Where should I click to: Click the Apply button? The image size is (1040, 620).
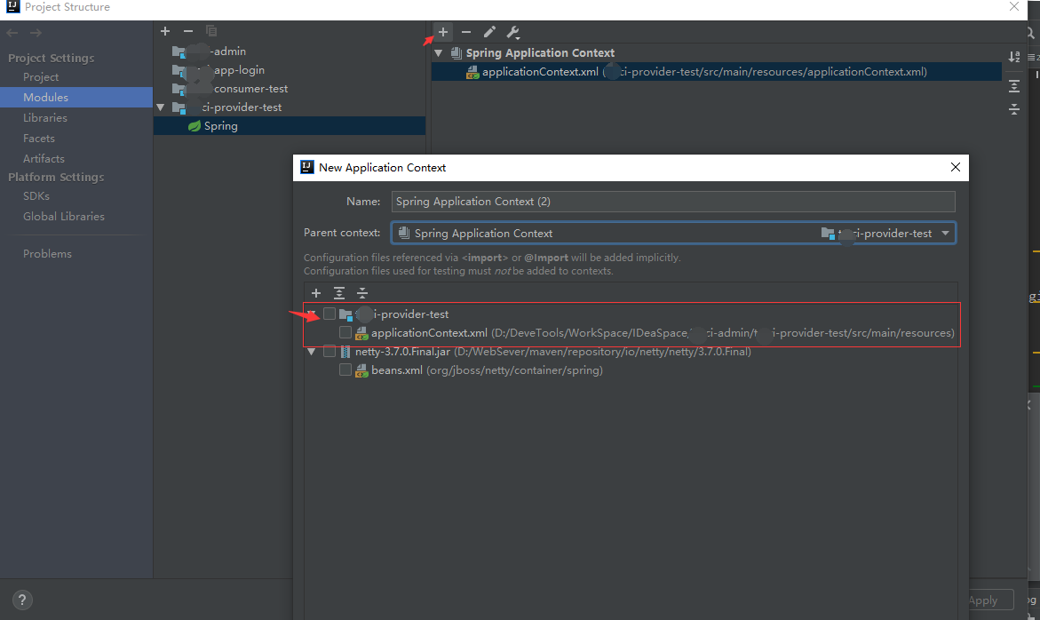click(x=988, y=600)
